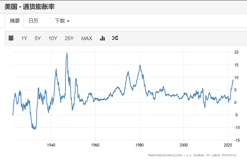Viewport: 247px width, 160px height.
Task: Click the 美国 - 通货膨胀率 heading
Action: click(x=29, y=7)
